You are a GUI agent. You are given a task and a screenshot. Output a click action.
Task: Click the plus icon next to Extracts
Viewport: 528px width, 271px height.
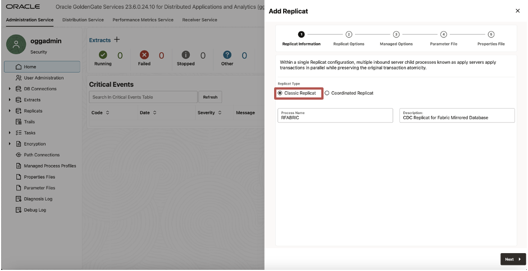coord(117,40)
